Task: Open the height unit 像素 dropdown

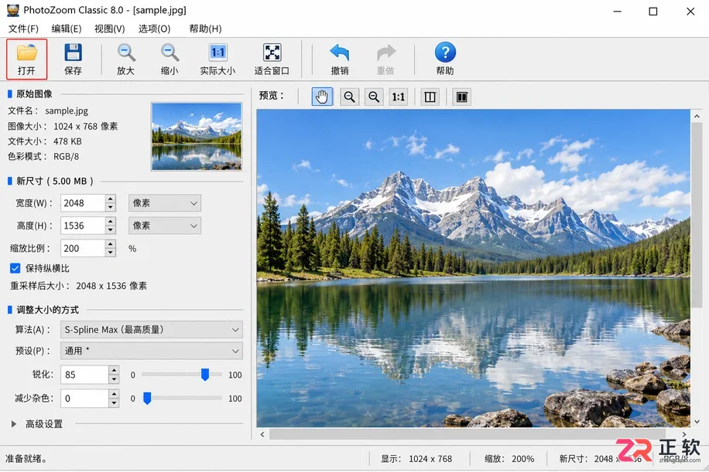Action: pyautogui.click(x=165, y=226)
